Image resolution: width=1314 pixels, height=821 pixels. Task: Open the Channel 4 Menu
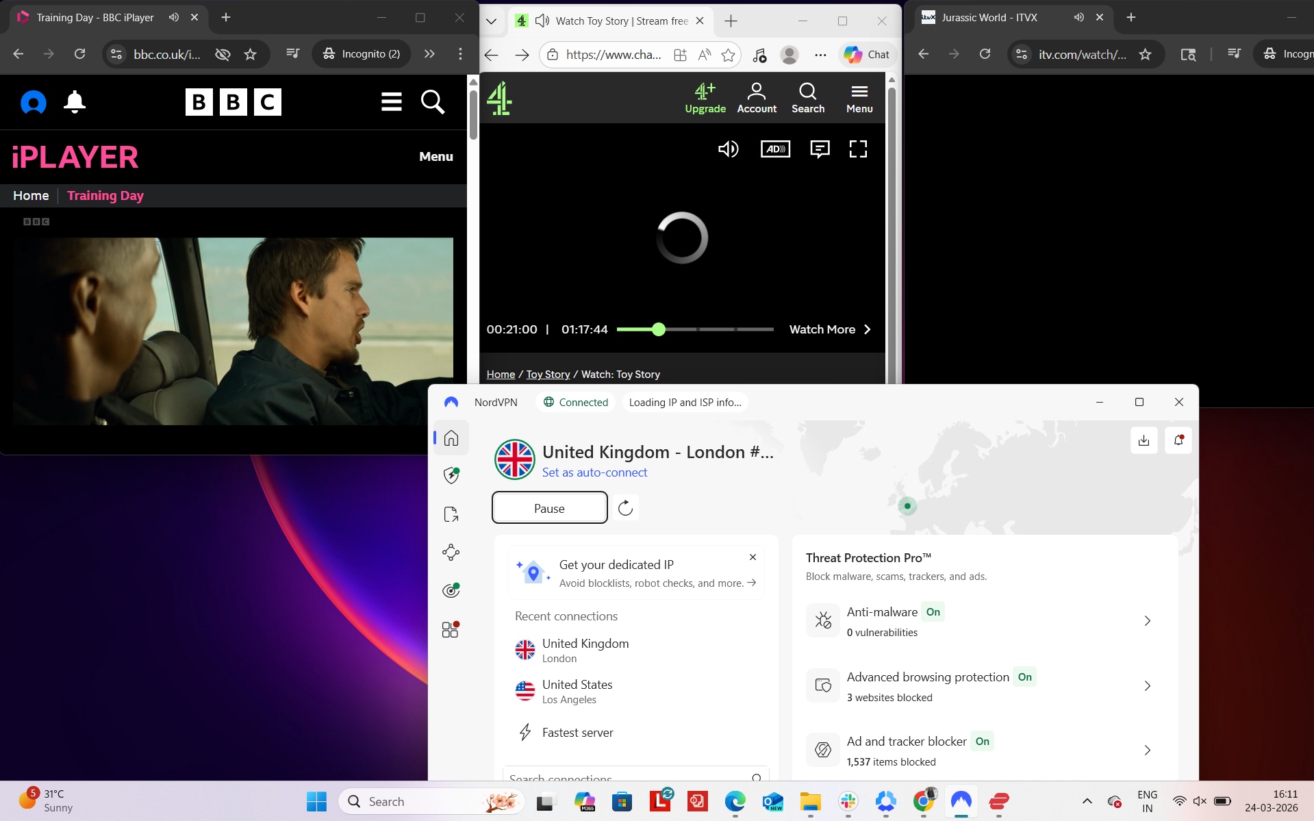pyautogui.click(x=859, y=97)
